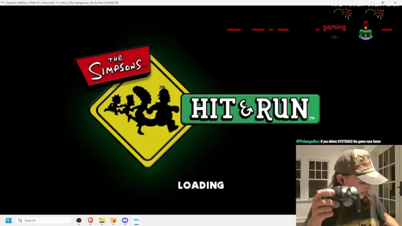Click the Dolphin icon in the title bar

coord(3,3)
